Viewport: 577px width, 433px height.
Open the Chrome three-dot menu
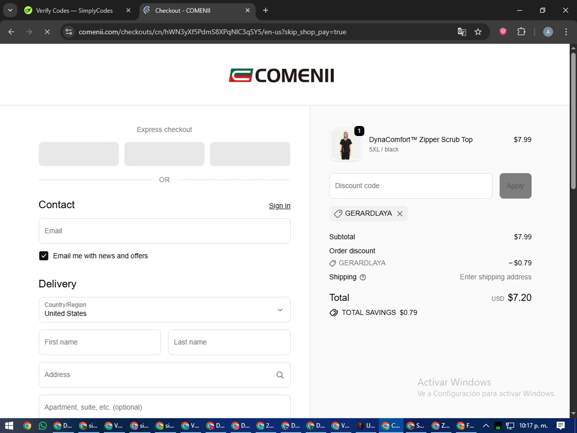566,32
